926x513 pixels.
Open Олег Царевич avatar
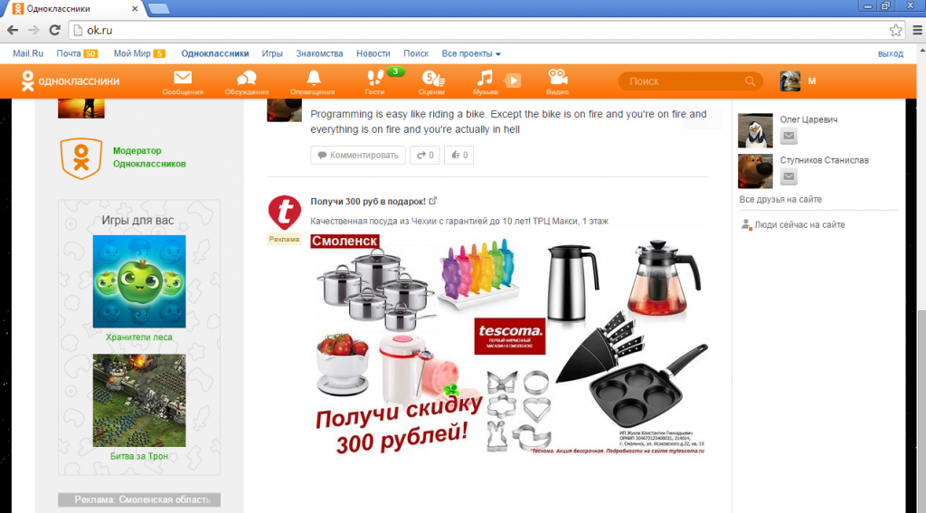click(x=755, y=130)
